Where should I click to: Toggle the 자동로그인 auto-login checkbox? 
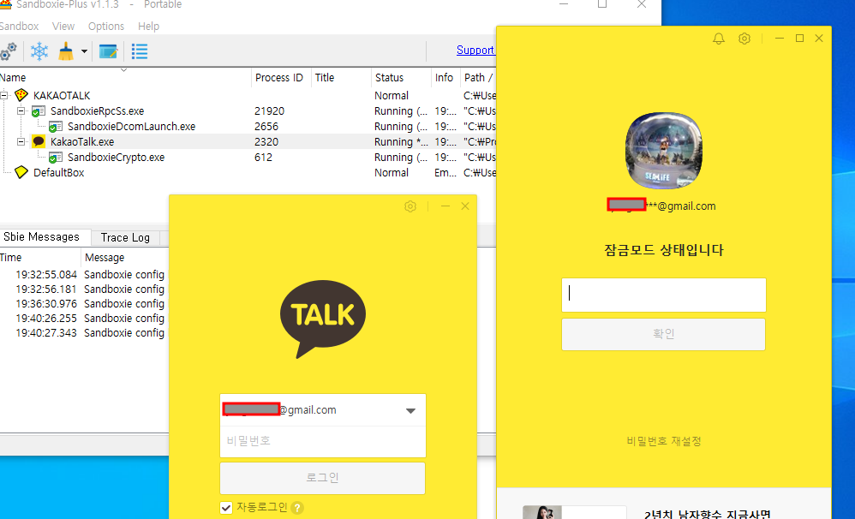point(226,508)
